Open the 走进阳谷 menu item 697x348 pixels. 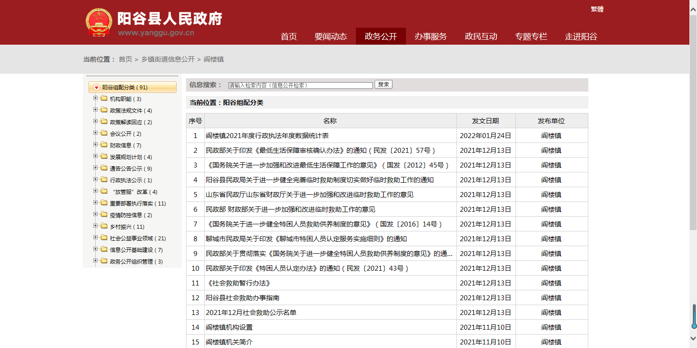[x=581, y=37]
